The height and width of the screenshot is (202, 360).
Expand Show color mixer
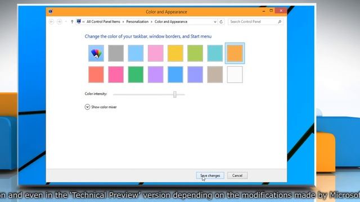tap(101, 107)
